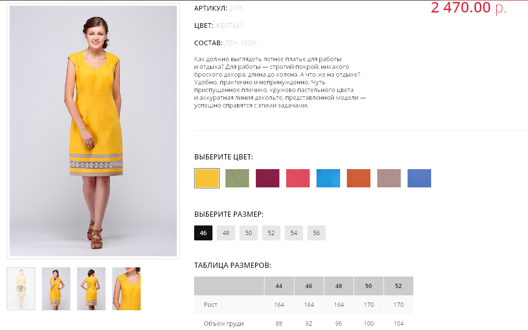This screenshot has height=330, width=528.
Task: Click the product description paragraph
Action: click(x=280, y=82)
